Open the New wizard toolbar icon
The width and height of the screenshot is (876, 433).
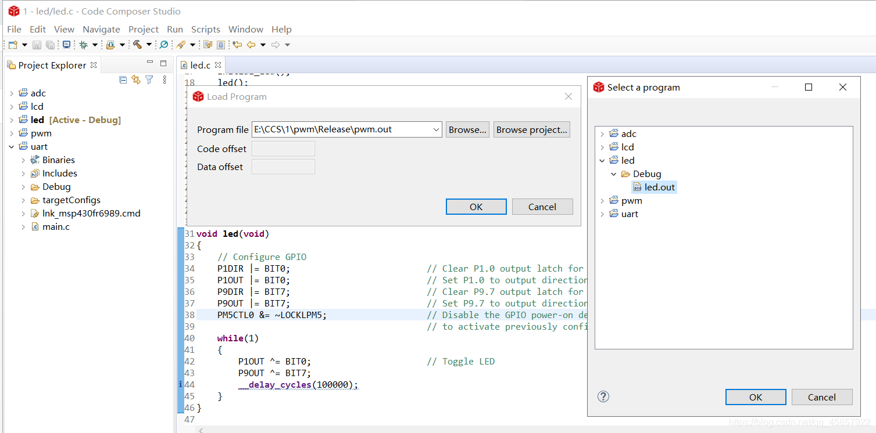click(13, 45)
